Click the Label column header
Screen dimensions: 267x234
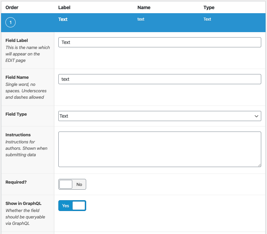pos(64,7)
